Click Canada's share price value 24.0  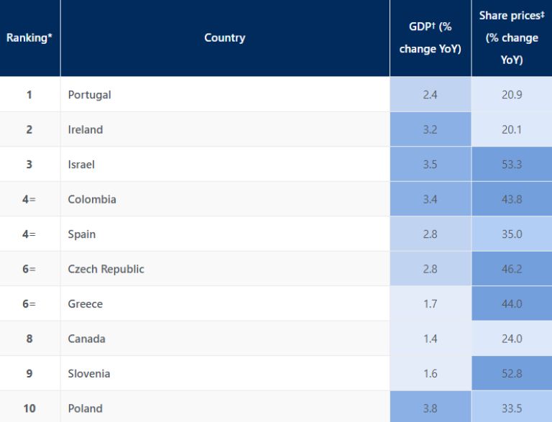tap(512, 339)
